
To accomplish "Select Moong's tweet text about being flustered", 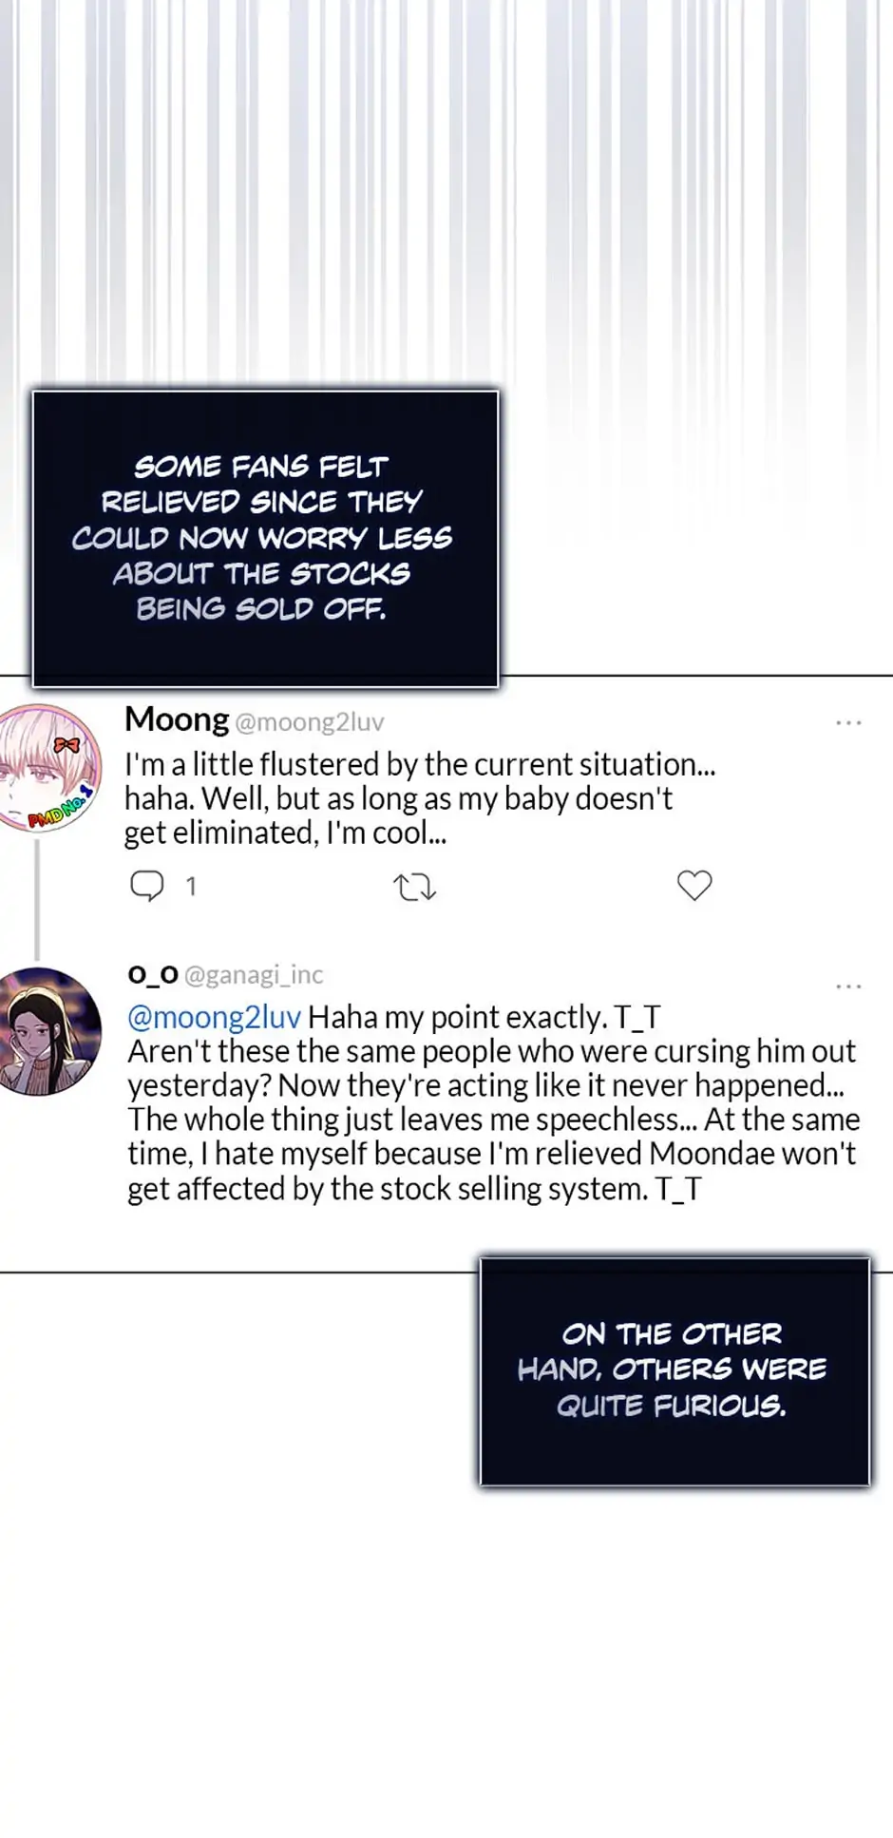I will point(418,798).
